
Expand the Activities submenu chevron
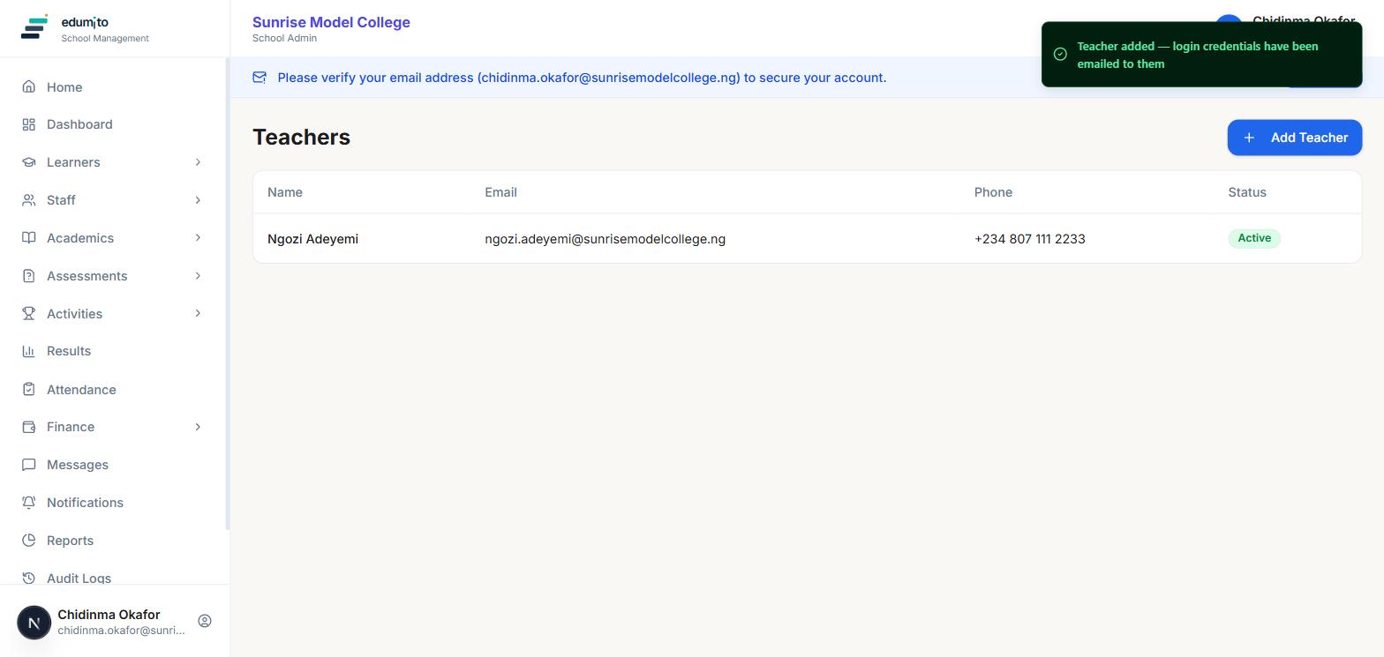click(x=198, y=314)
